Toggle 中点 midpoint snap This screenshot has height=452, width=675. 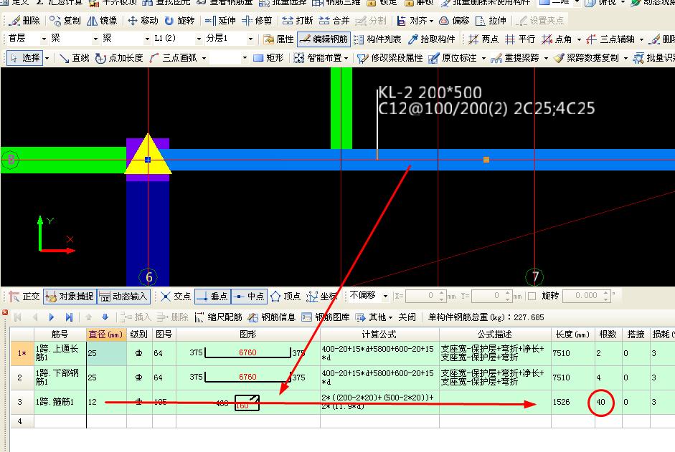[249, 297]
